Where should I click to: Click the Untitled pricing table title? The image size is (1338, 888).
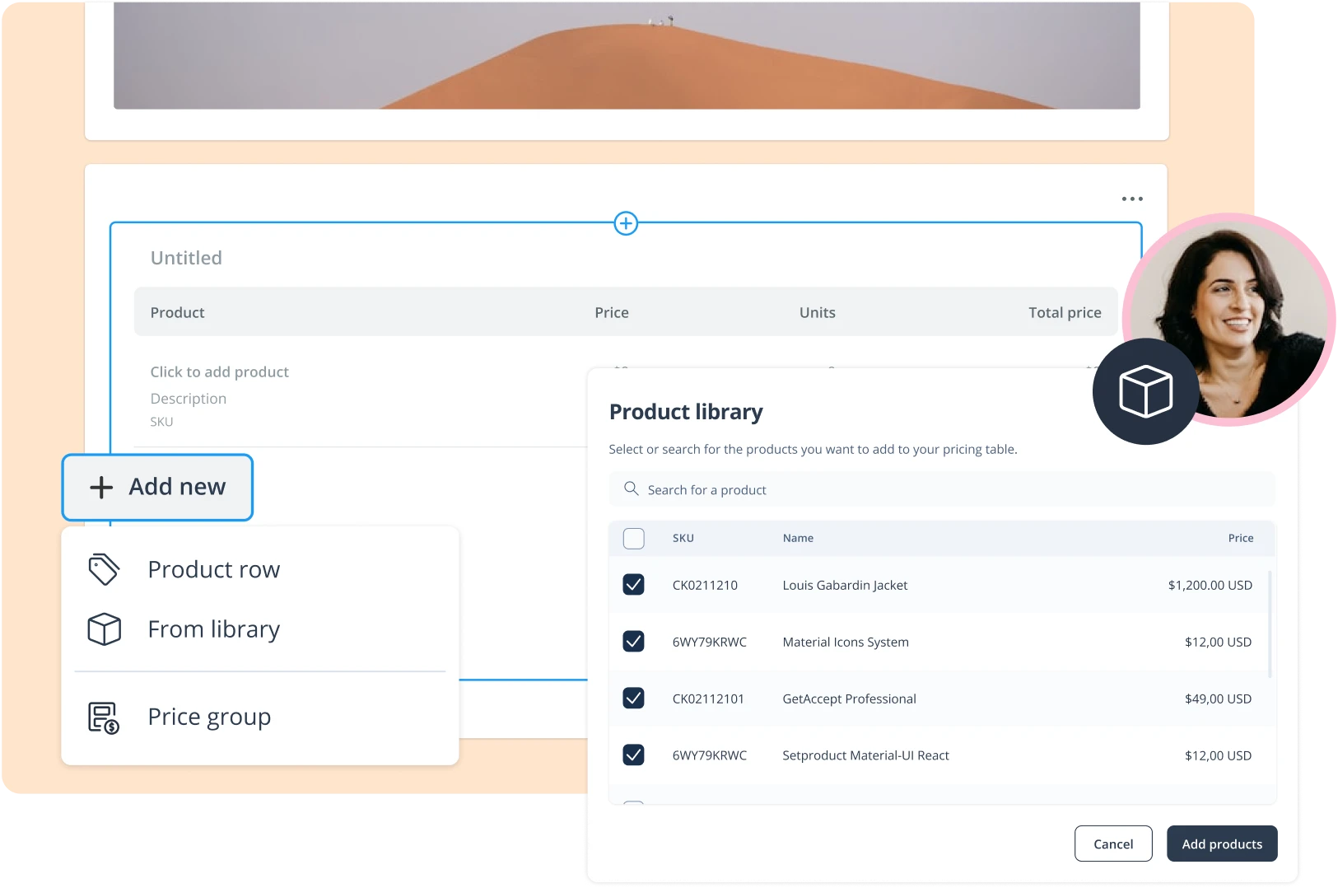pyautogui.click(x=186, y=257)
